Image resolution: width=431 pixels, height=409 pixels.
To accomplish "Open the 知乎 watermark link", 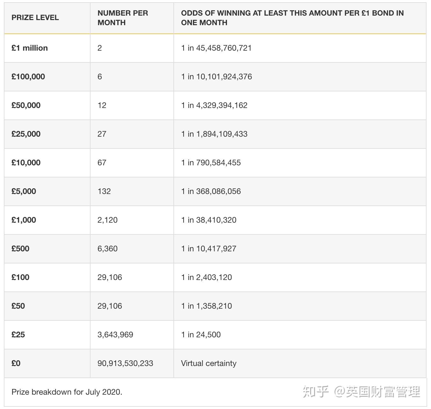I will click(315, 392).
